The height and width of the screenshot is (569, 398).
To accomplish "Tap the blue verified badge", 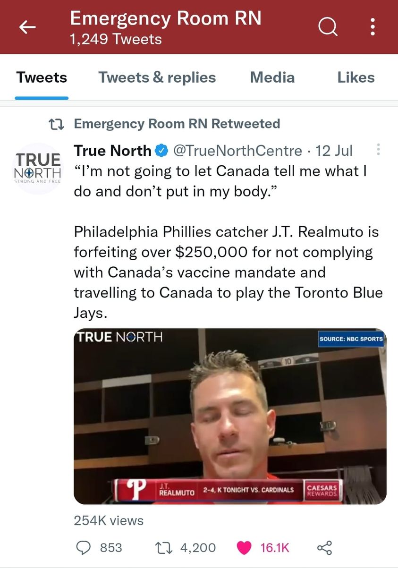I will [161, 151].
